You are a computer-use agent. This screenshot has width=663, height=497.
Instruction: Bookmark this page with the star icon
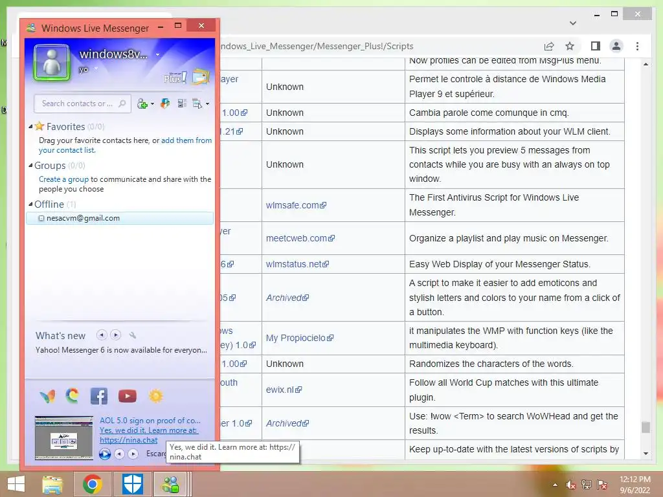click(x=570, y=46)
